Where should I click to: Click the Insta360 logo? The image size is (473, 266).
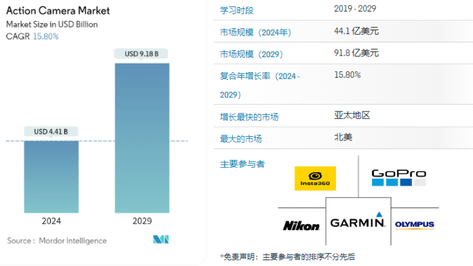pos(315,178)
